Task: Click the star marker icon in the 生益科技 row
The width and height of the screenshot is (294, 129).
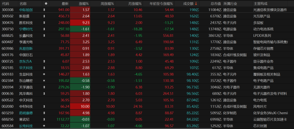Action: (x=44, y=74)
